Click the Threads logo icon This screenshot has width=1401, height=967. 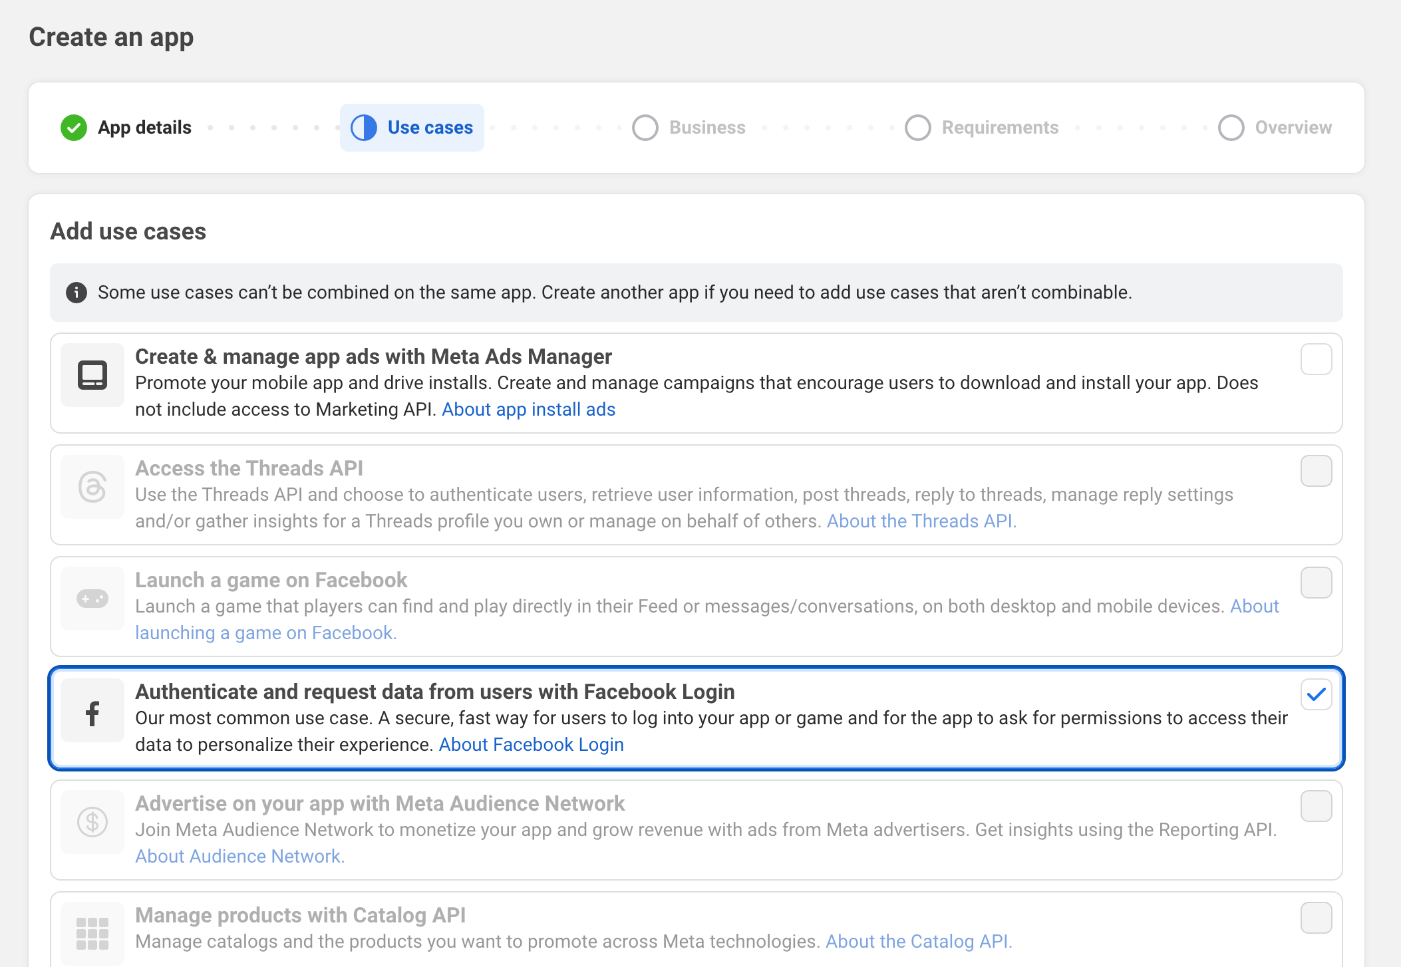[92, 487]
